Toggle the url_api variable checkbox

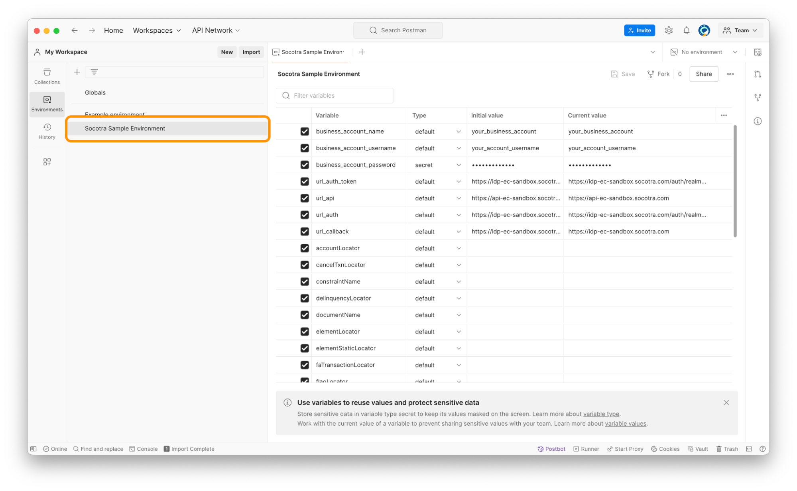pos(305,198)
